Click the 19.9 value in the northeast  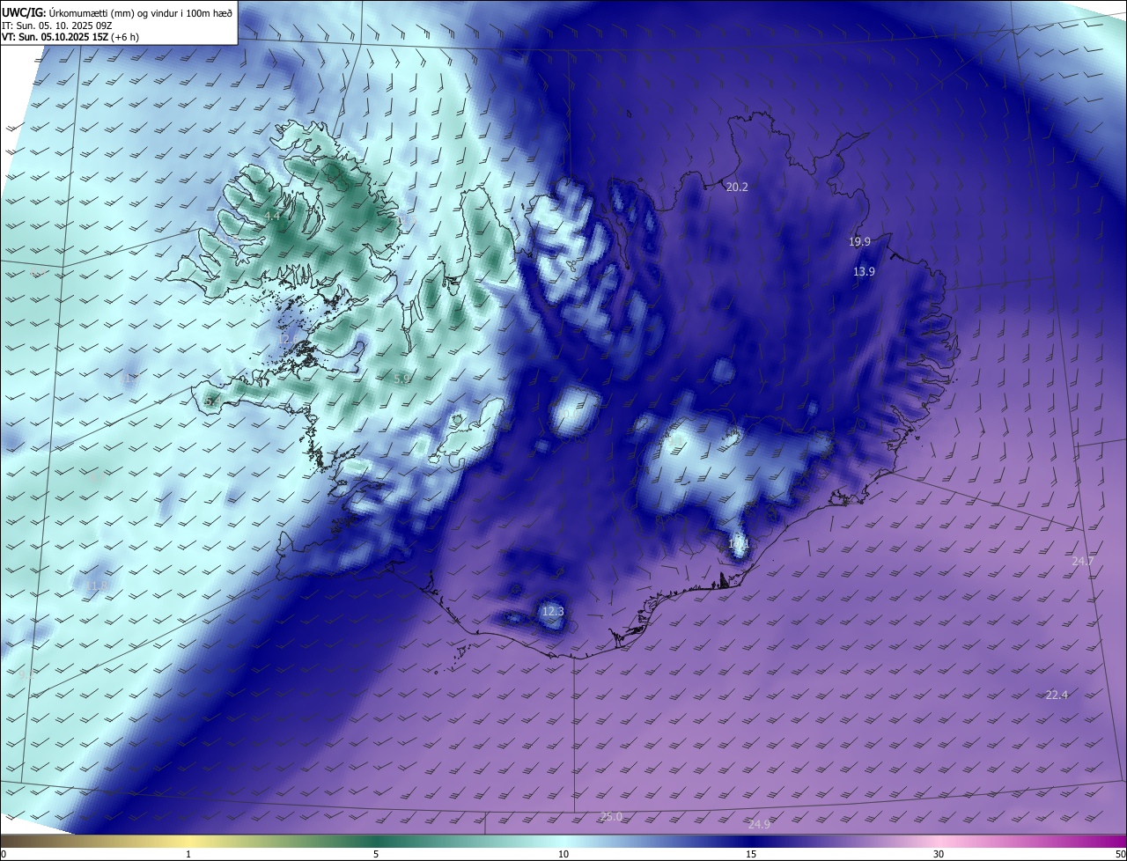click(x=859, y=242)
